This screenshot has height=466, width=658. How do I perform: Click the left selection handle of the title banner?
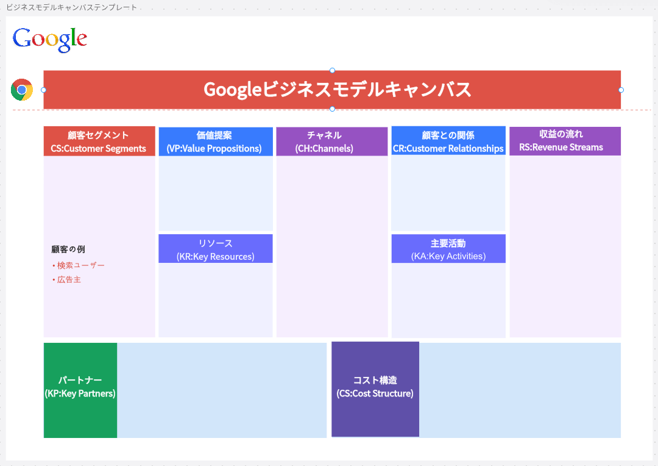point(43,90)
